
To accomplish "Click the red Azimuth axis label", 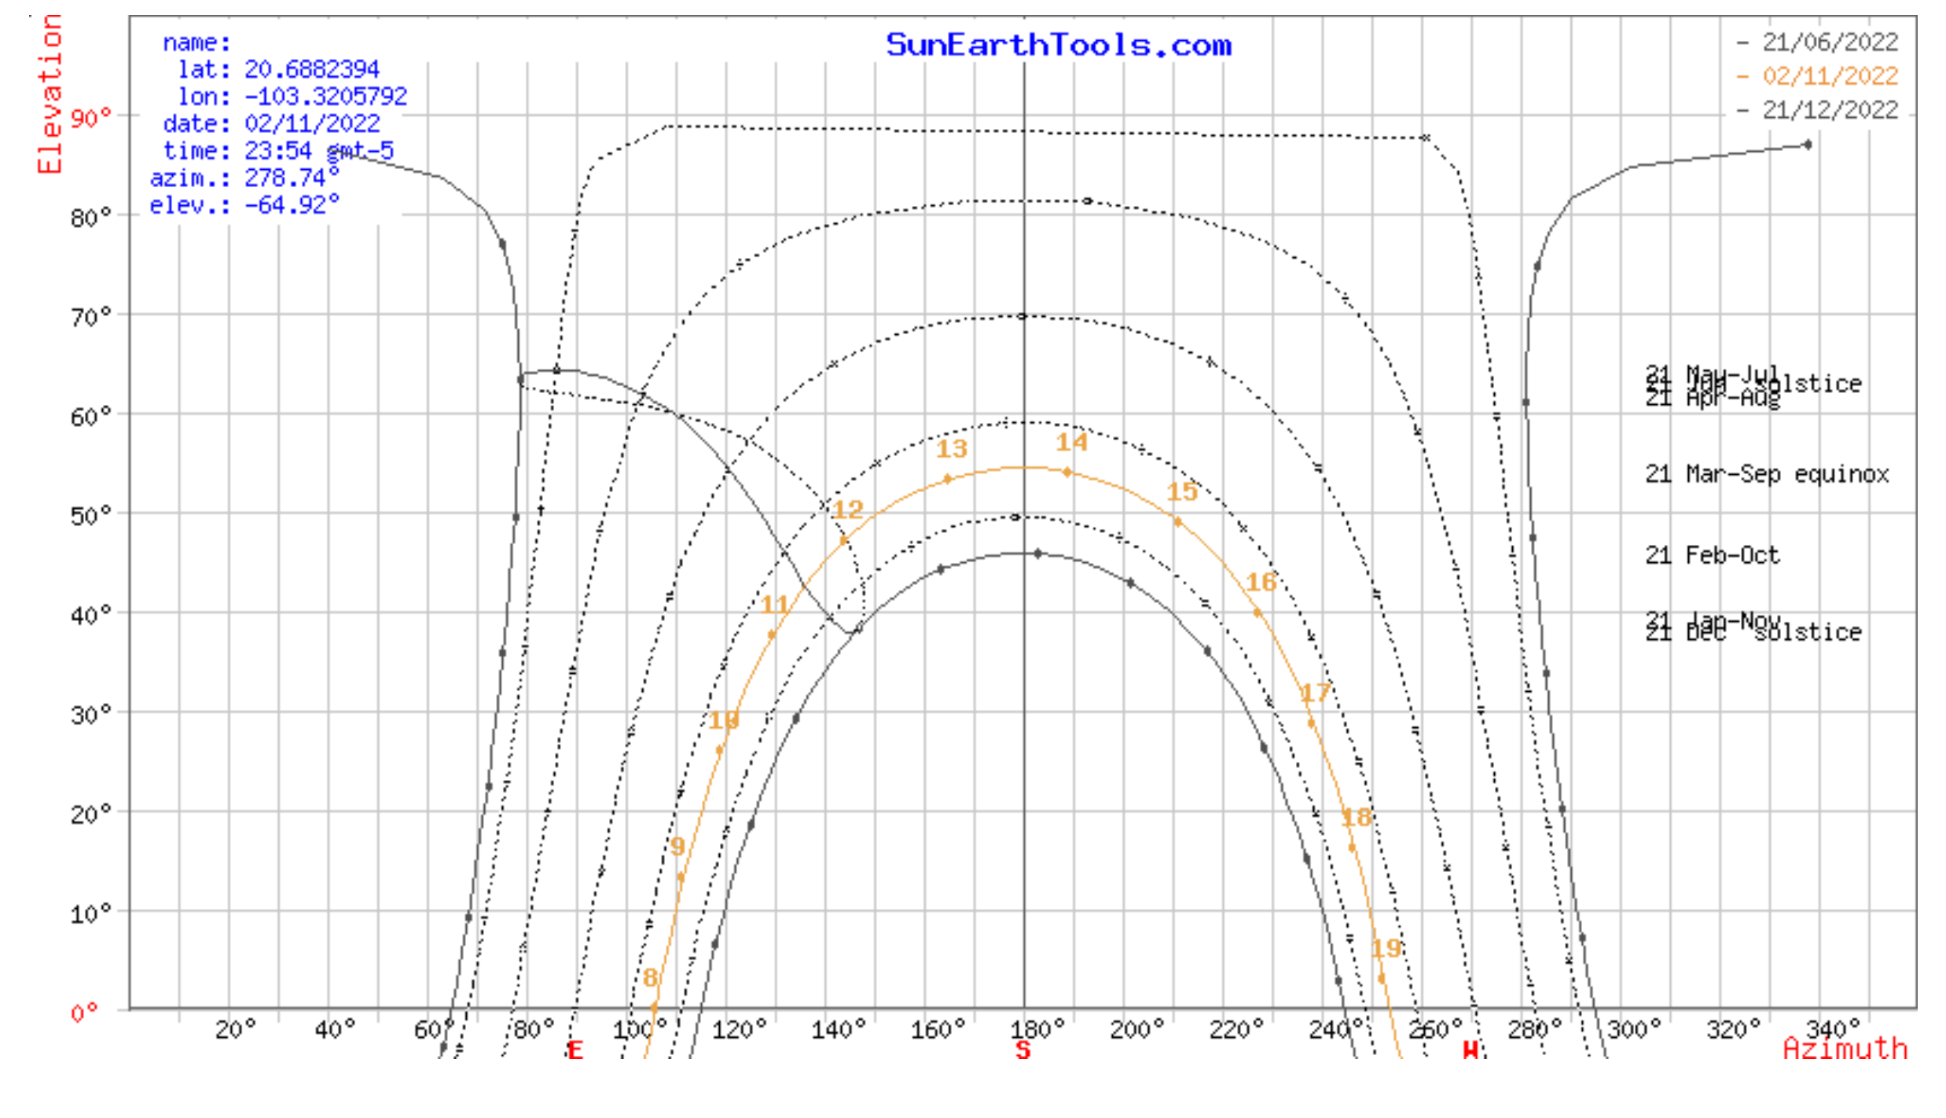I will point(1845,1049).
